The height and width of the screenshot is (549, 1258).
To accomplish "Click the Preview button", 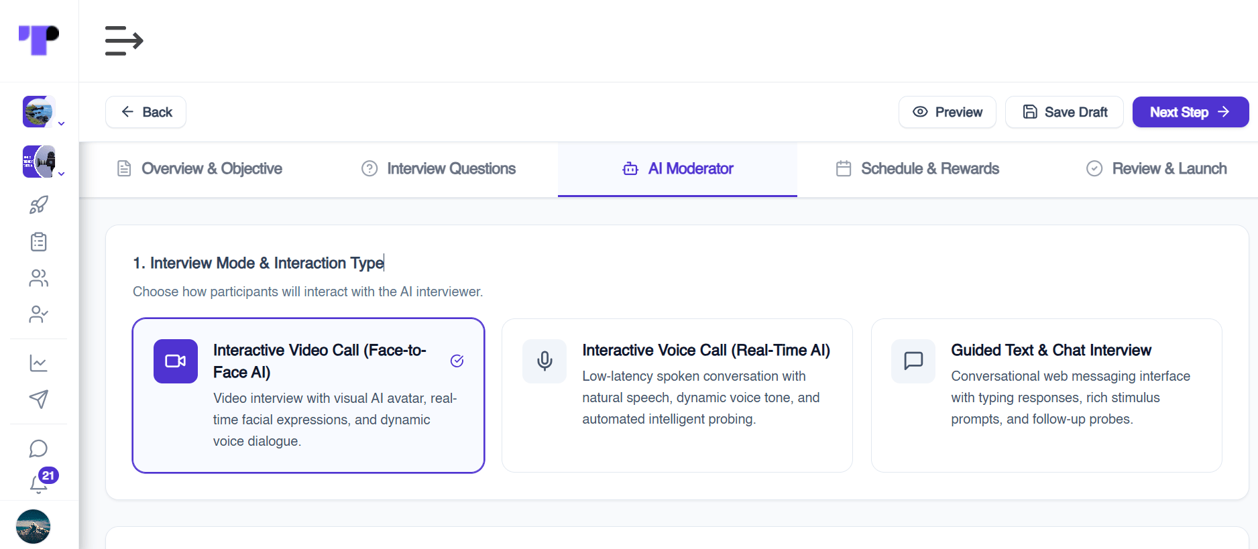I will click(948, 112).
